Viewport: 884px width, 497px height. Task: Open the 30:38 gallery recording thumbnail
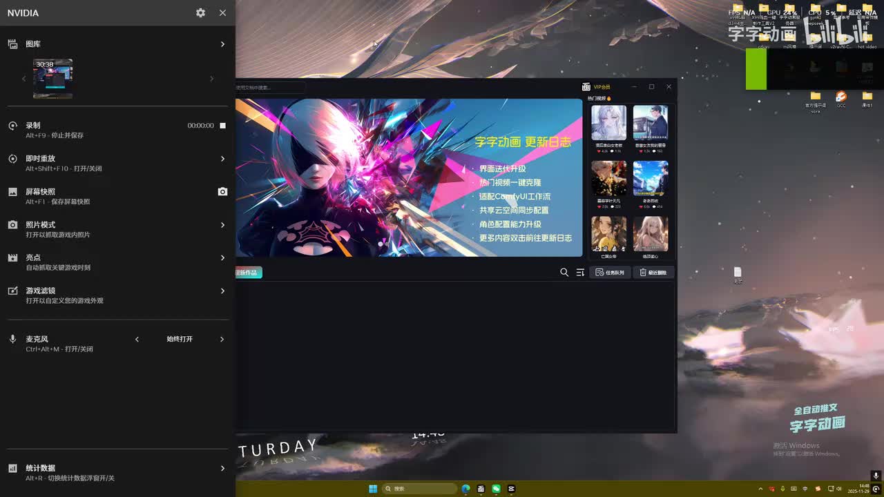53,78
